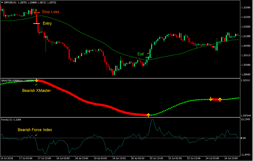Select the yellow arrow above the Stop Loss candle
Screen dimensions: 253x161
(x=36, y=10)
